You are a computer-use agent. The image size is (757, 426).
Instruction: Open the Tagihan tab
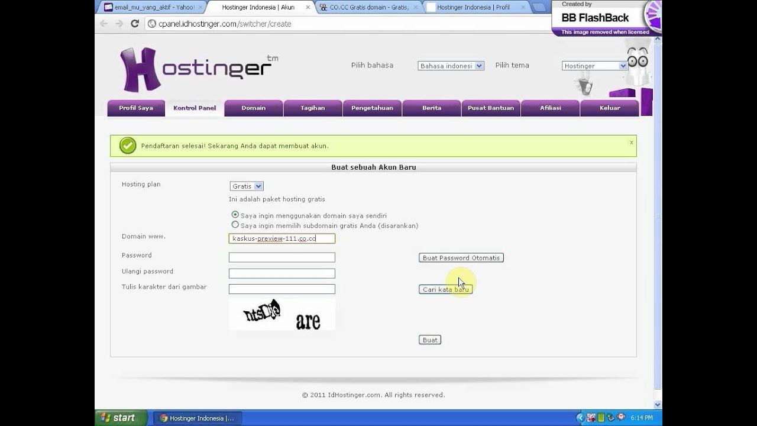point(313,108)
